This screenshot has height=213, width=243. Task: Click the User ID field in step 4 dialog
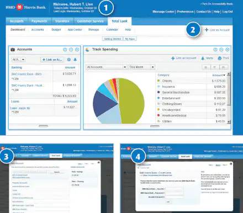pos(175,189)
